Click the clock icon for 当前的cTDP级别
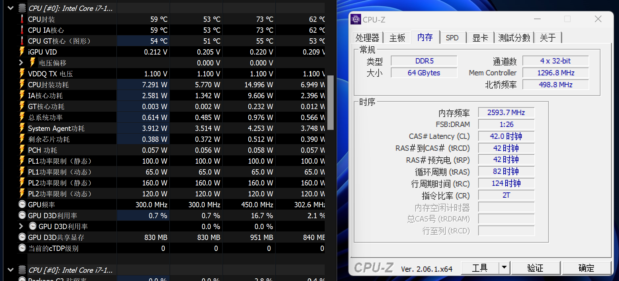 [22, 248]
